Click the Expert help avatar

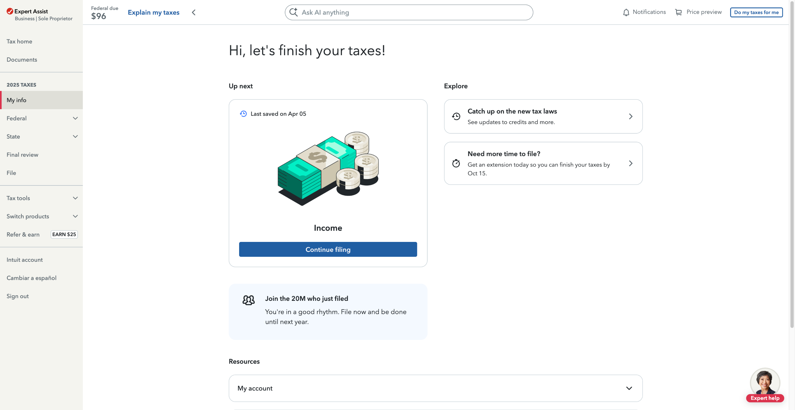coord(765,383)
